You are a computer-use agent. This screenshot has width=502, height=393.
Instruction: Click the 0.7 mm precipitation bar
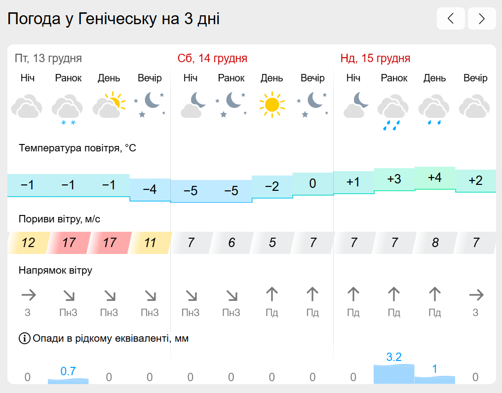[68, 381]
